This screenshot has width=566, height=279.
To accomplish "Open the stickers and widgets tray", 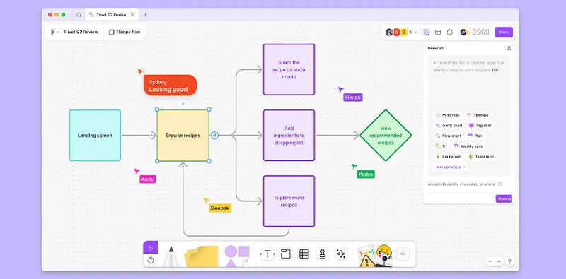I will [375, 256].
